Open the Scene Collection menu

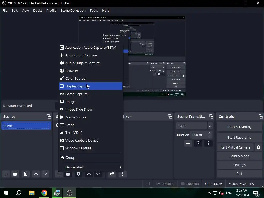click(73, 10)
